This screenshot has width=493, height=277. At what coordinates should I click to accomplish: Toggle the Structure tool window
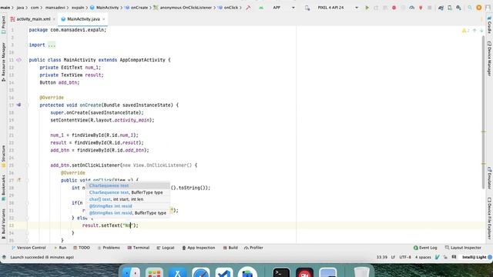click(x=3, y=155)
